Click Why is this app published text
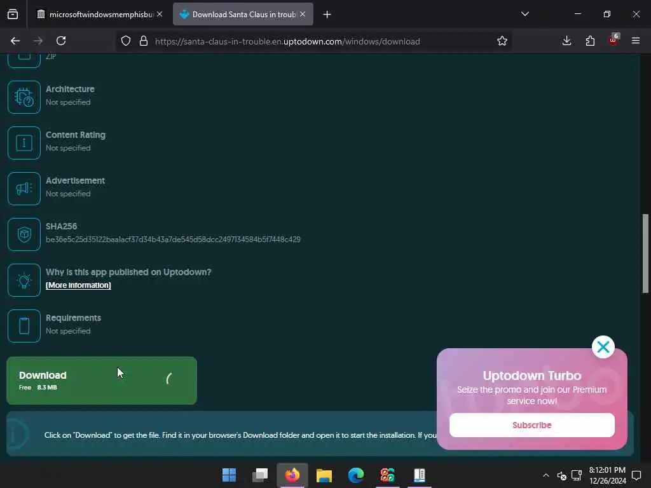 [x=128, y=272]
